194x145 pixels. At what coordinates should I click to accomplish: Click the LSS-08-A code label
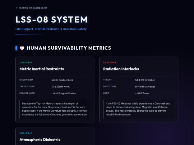click(x=26, y=63)
